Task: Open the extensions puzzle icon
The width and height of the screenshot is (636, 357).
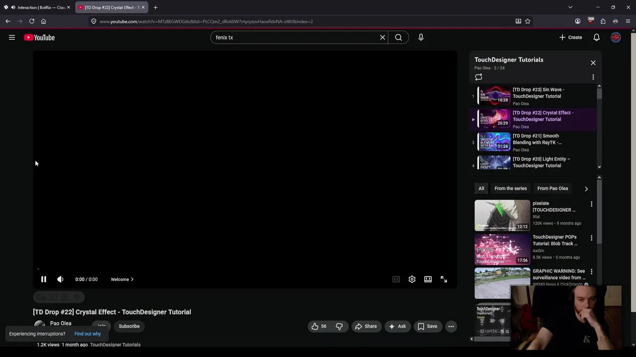Action: pos(603,21)
